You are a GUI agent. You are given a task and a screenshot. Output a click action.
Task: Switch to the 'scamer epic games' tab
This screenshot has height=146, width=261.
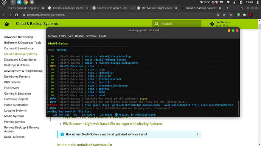pyautogui.click(x=112, y=8)
